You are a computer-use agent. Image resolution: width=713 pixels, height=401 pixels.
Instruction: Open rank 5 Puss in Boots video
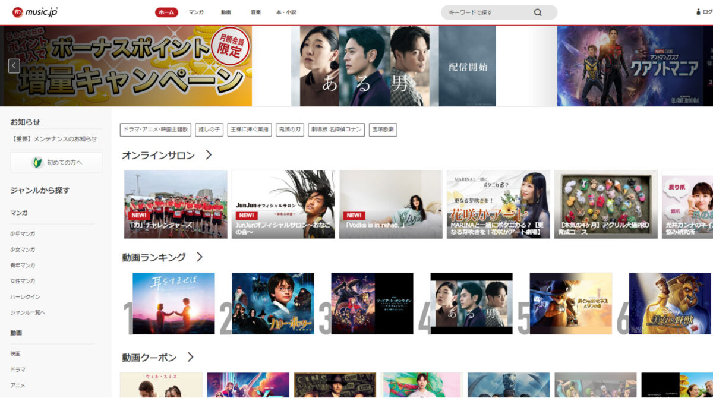[570, 304]
